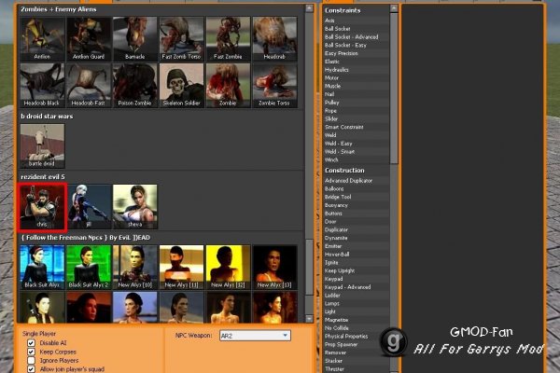Image resolution: width=560 pixels, height=373 pixels.
Task: Spawn the Headcrab Fast NPC
Action: 89,85
